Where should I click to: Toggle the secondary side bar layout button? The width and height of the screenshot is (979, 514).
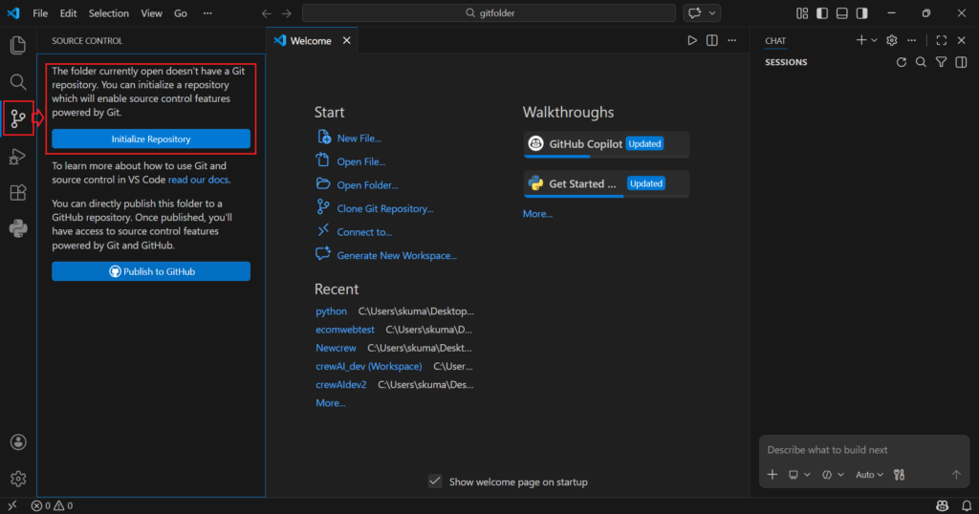tap(862, 13)
